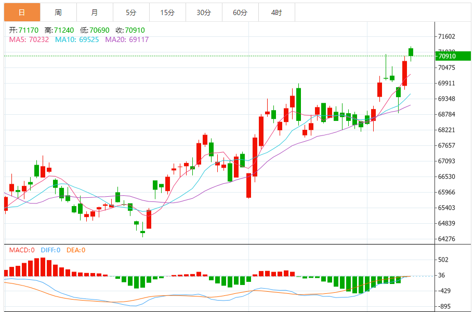The width and height of the screenshot is (474, 312).
Task: Click the 71602 price axis label
Action: (446, 36)
